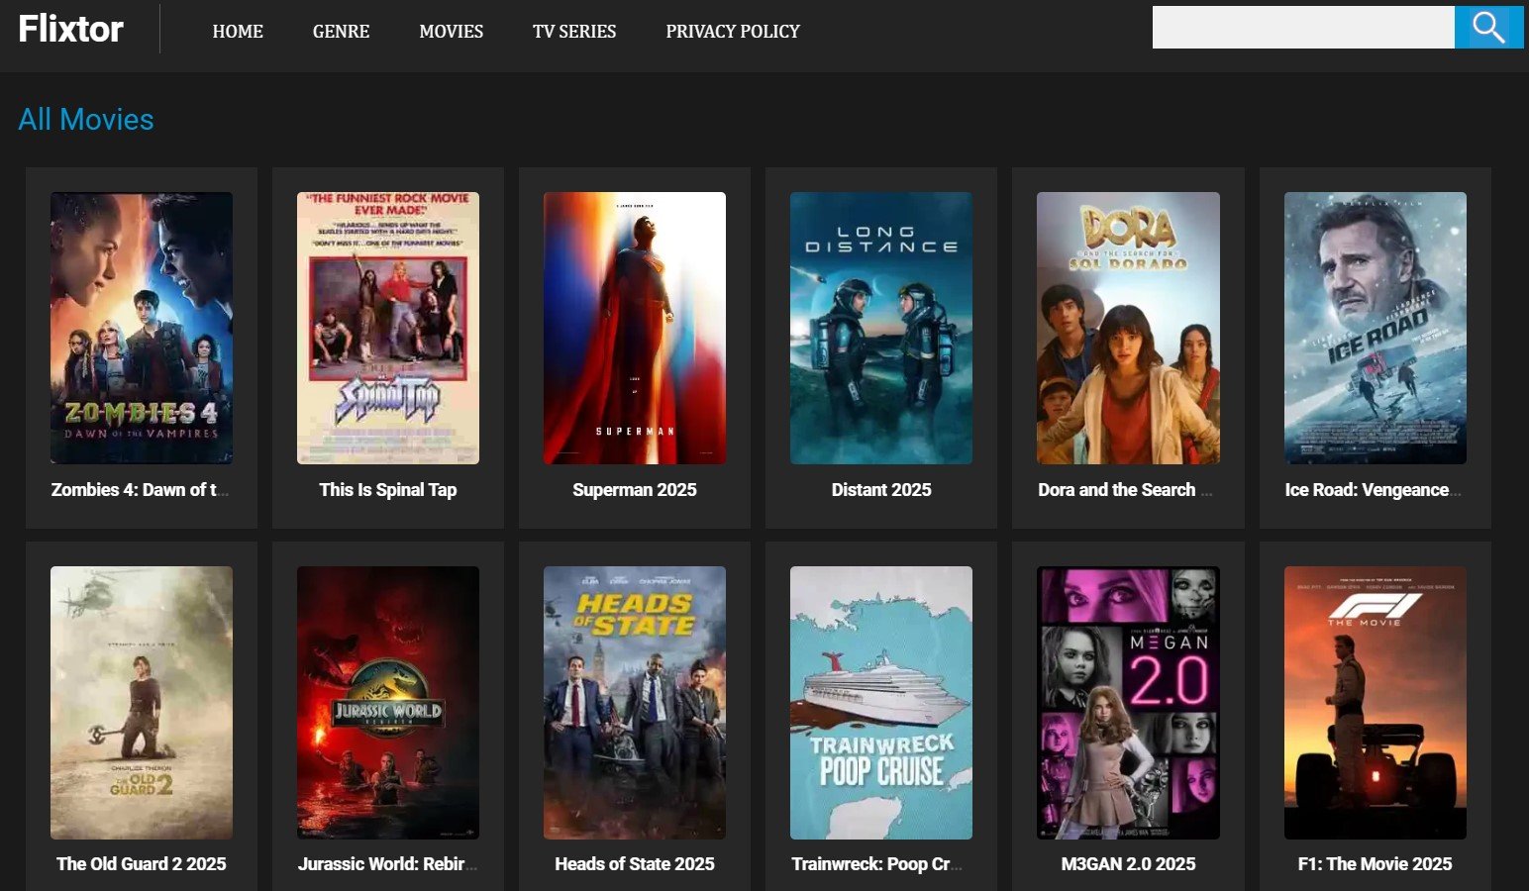Viewport: 1529px width, 891px height.
Task: Open the Jurassic World poster thumbnail
Action: tap(388, 703)
